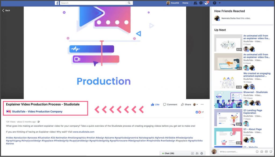Click the #motiongraphics hashtag
This screenshot has height=157, width=275.
click(77, 138)
